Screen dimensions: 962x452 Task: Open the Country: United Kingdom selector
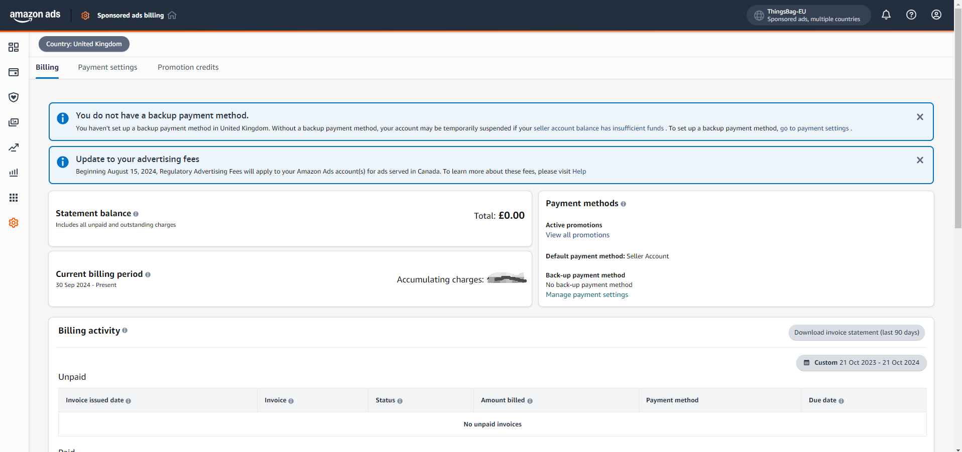(x=84, y=44)
